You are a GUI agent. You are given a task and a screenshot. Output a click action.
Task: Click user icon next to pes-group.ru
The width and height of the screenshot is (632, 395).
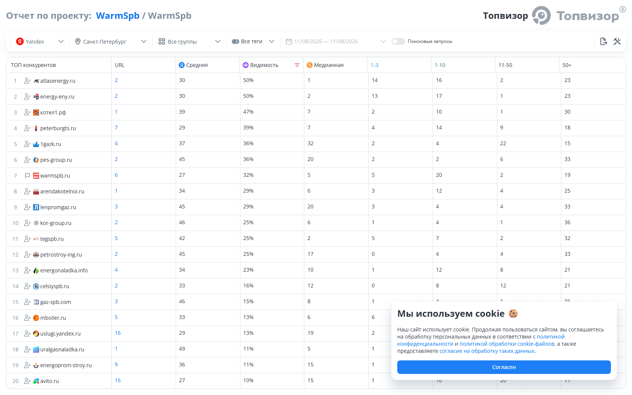point(27,160)
